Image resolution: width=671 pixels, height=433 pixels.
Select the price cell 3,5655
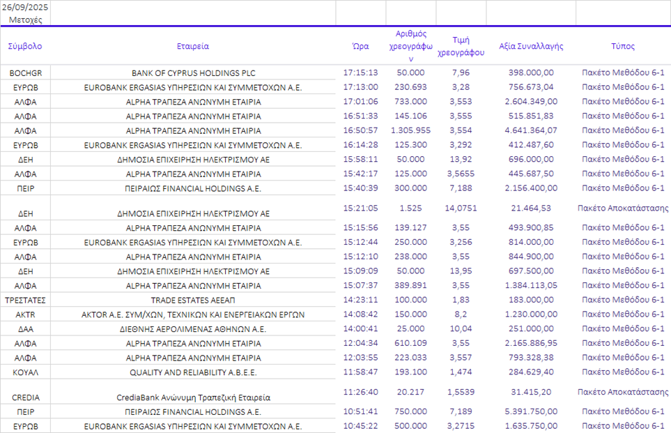(461, 174)
